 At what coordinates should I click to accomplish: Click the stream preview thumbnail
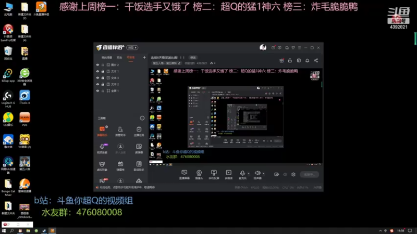236,117
